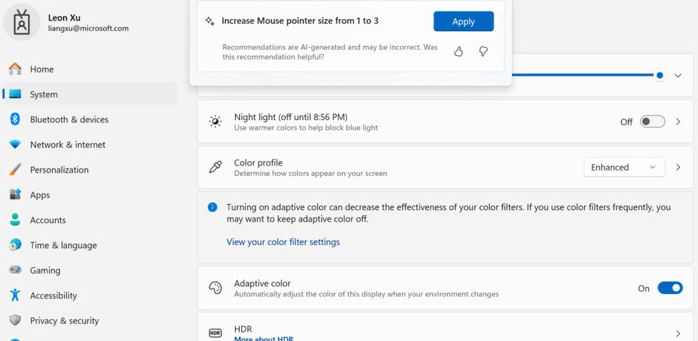The height and width of the screenshot is (341, 698).
Task: Open View your color filter settings link
Action: [x=283, y=242]
